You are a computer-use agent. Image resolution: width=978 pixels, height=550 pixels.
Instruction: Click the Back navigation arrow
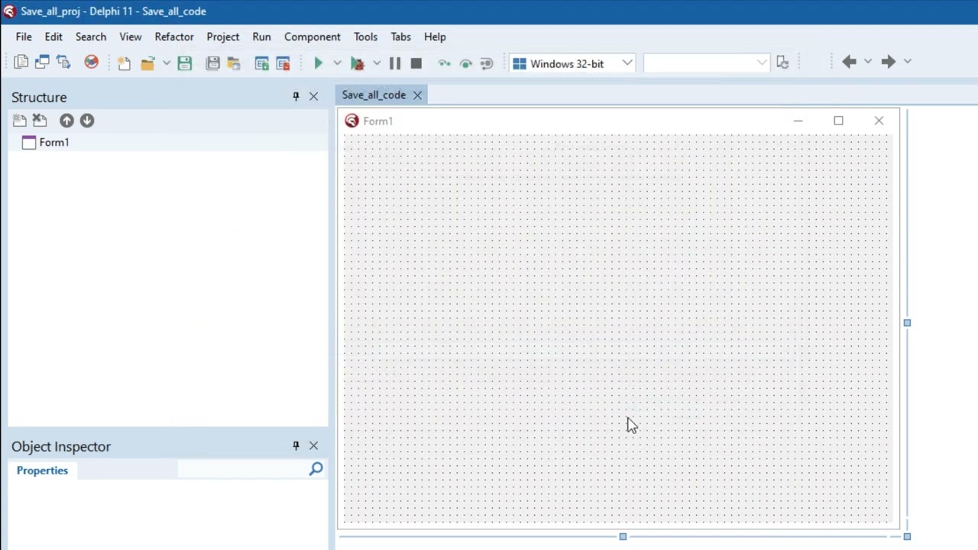tap(849, 62)
